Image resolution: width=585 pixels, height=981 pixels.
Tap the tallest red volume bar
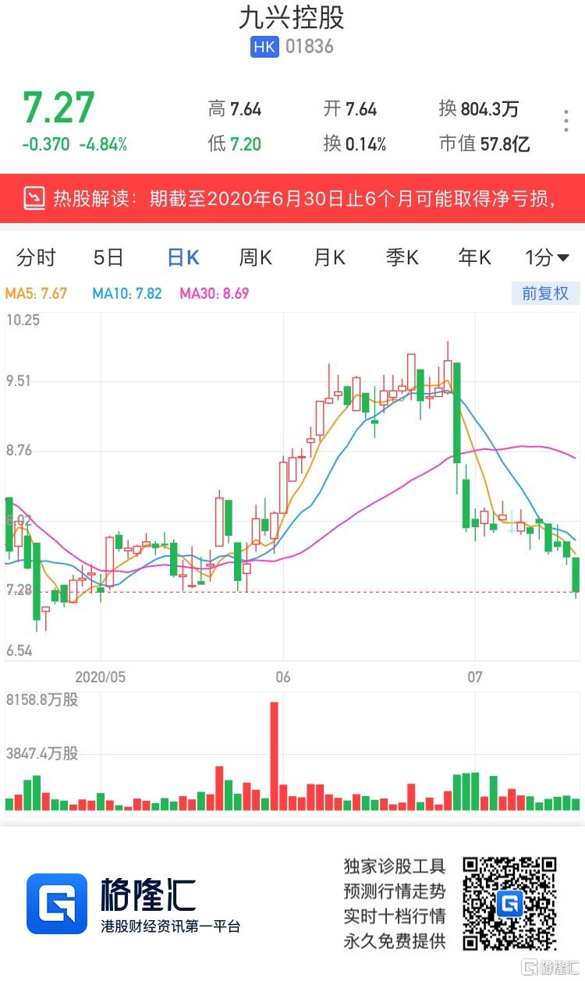coord(274,756)
